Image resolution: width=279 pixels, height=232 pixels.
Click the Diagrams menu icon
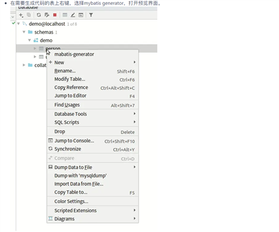tap(50, 218)
